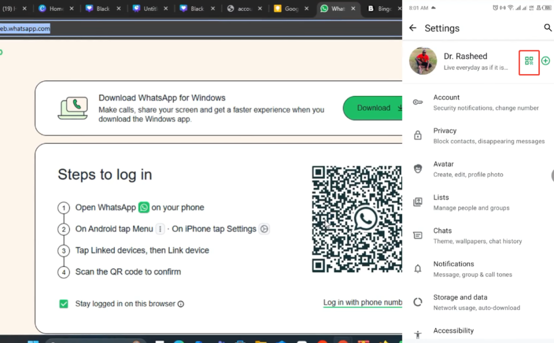
Task: Click the Tap Linked devices step text
Action: [x=142, y=250]
